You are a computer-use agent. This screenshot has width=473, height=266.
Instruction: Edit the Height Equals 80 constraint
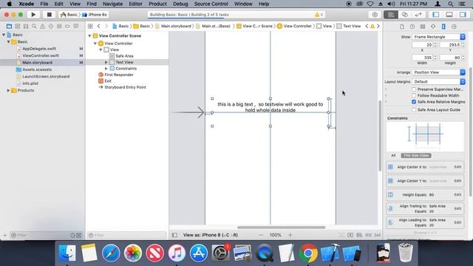point(457,194)
